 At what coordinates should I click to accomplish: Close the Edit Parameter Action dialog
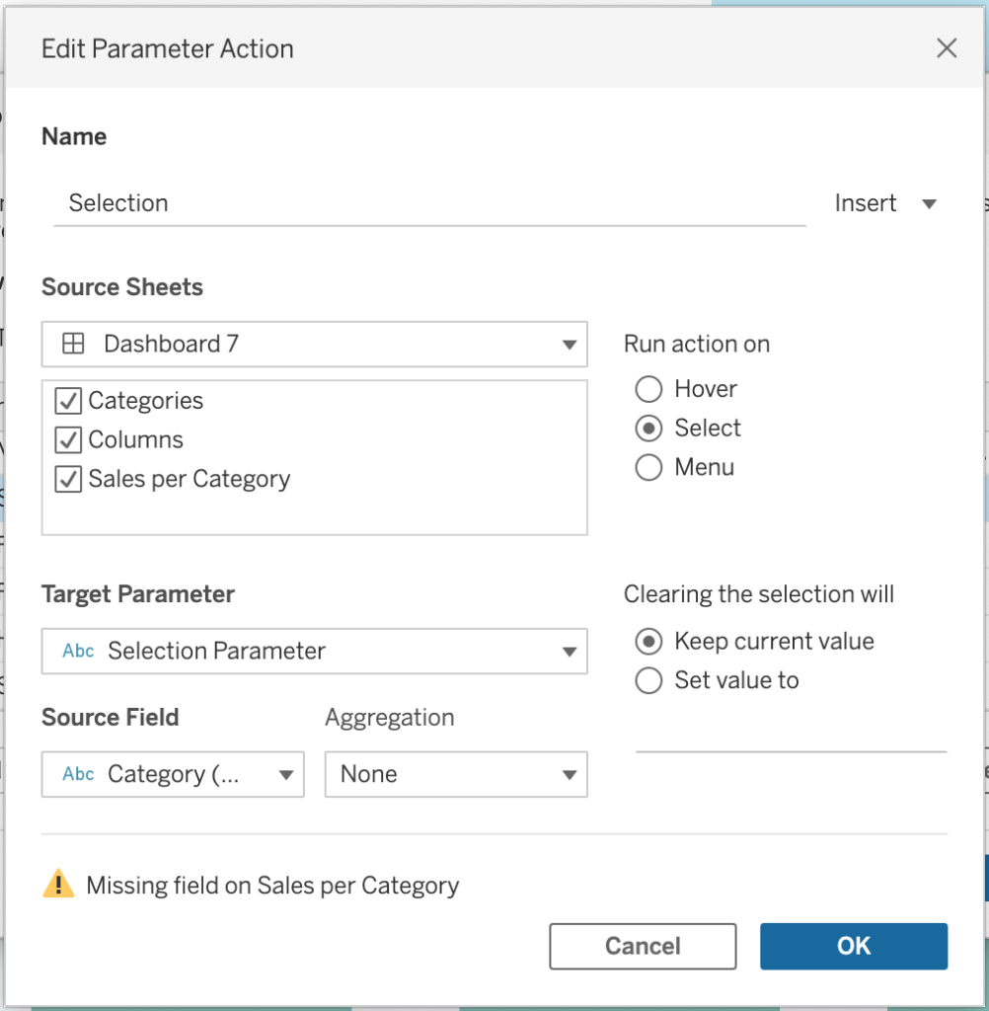pyautogui.click(x=946, y=48)
